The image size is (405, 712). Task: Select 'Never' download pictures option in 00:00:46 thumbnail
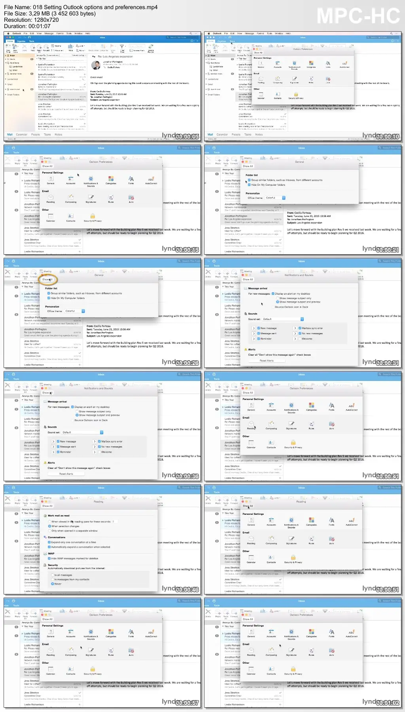click(53, 584)
